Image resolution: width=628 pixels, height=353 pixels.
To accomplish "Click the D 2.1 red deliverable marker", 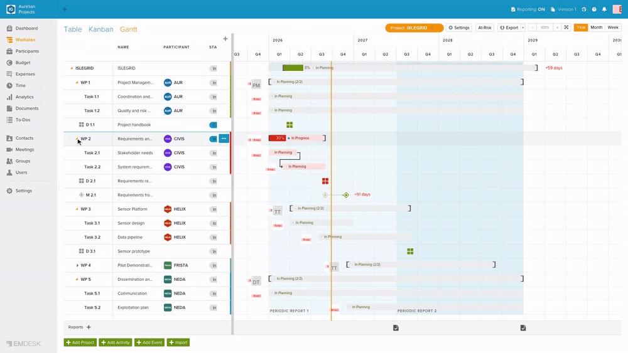I will coord(325,181).
